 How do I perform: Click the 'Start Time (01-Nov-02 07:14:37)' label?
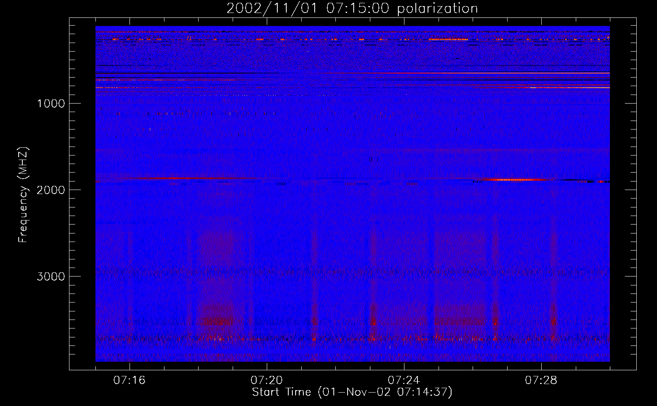click(352, 392)
